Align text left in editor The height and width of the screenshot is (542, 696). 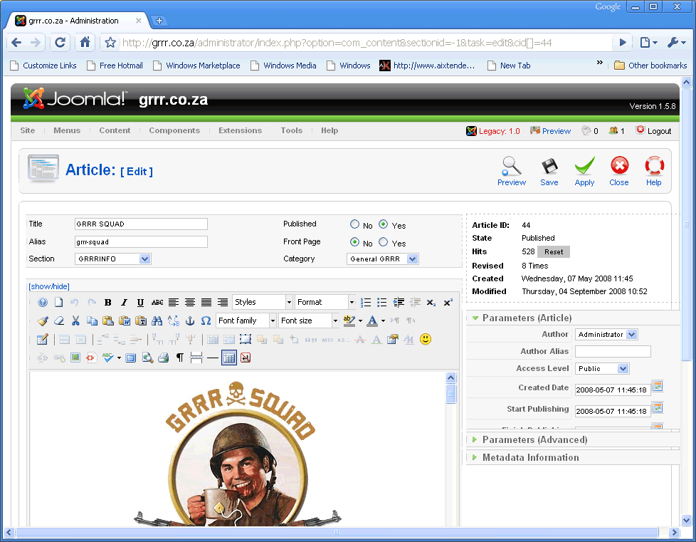[174, 303]
